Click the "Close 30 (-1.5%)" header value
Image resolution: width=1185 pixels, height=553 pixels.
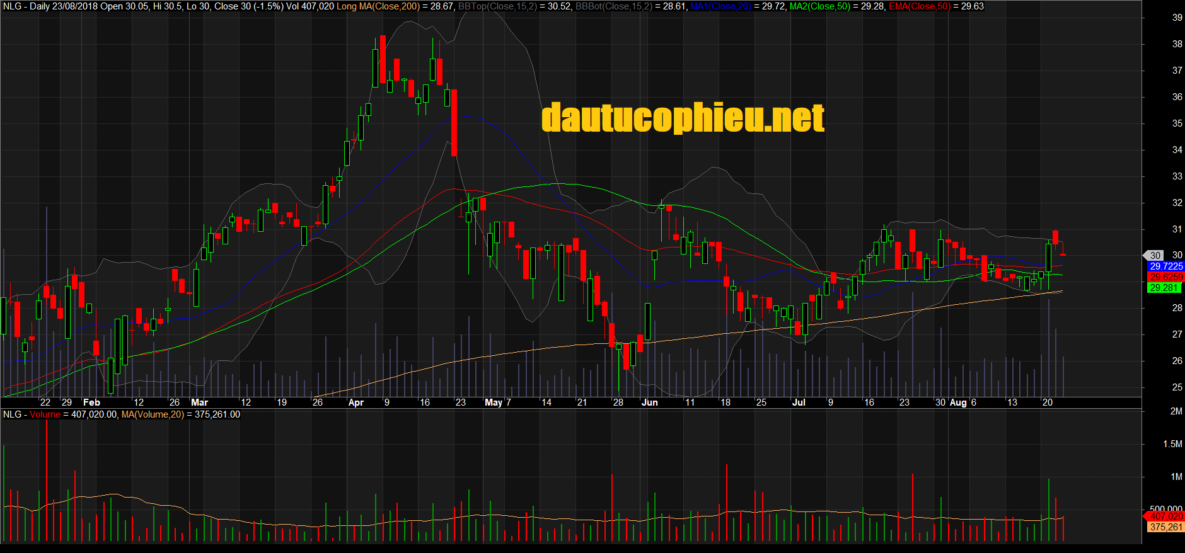249,6
